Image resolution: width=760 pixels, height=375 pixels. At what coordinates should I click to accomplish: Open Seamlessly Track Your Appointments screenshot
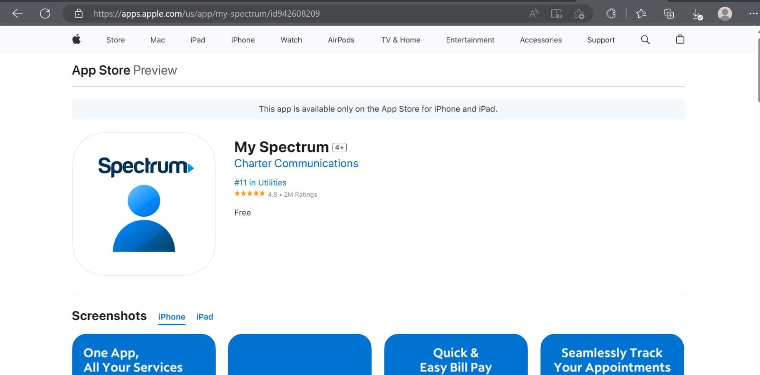[x=612, y=354]
